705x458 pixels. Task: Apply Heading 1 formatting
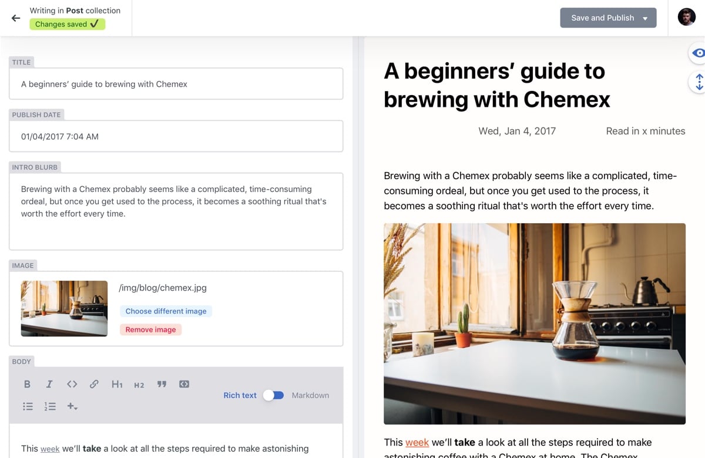tap(117, 384)
